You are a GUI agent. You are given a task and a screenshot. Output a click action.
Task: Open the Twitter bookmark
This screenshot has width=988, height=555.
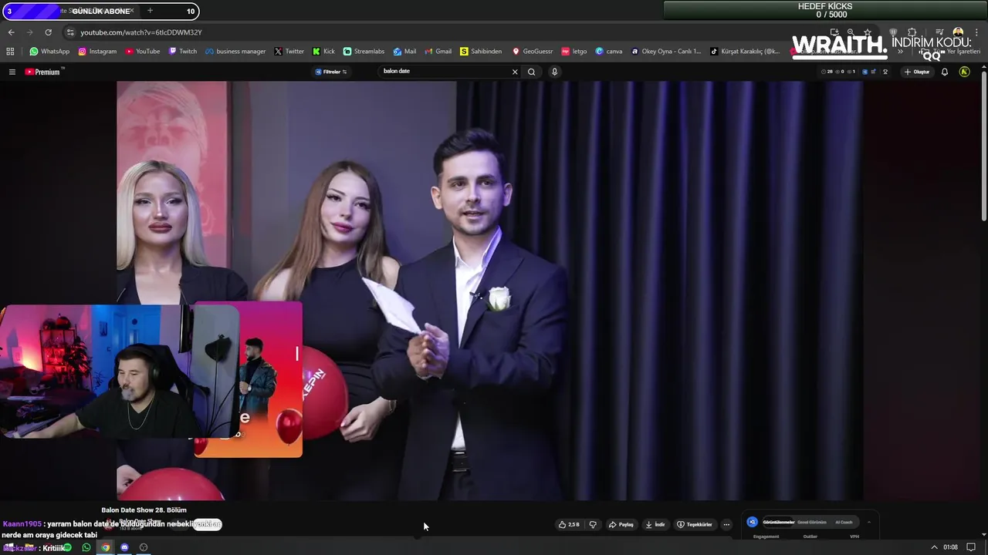(289, 52)
